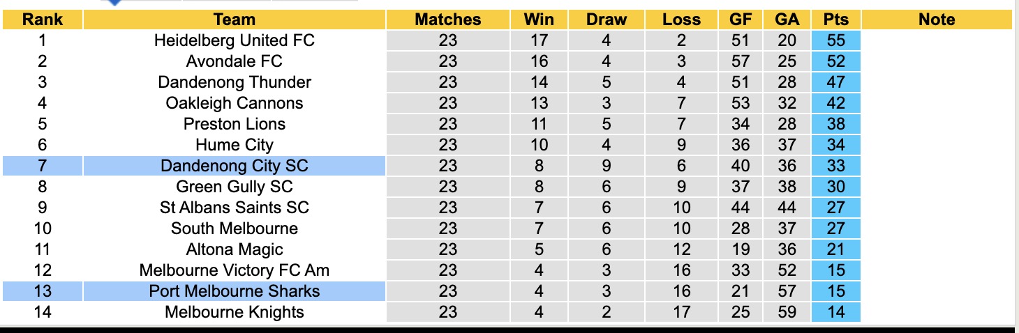Click the Loss column header
This screenshot has width=1019, height=333.
pos(681,20)
